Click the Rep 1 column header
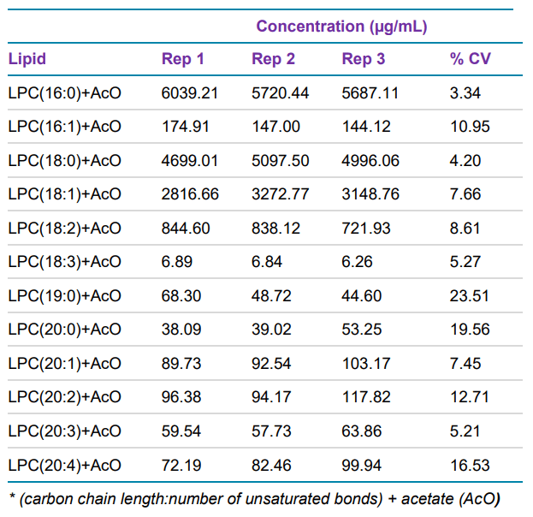This screenshot has width=533, height=517. coord(183,59)
